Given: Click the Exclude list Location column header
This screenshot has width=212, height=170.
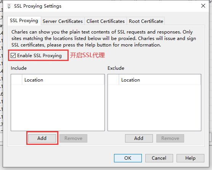Looking at the screenshot, I should coord(160,80).
